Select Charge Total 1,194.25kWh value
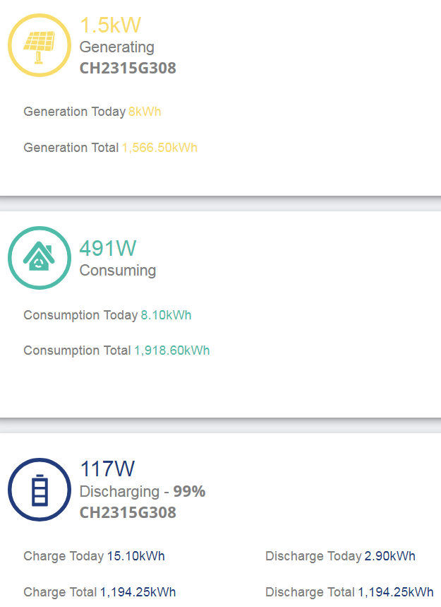Screen dimensions: 441x607 [138, 592]
